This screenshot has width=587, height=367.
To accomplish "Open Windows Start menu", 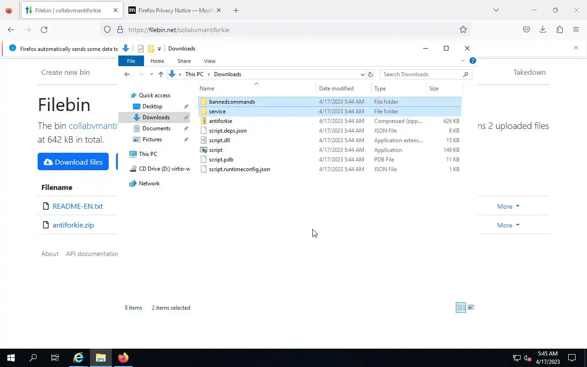I will point(11,358).
